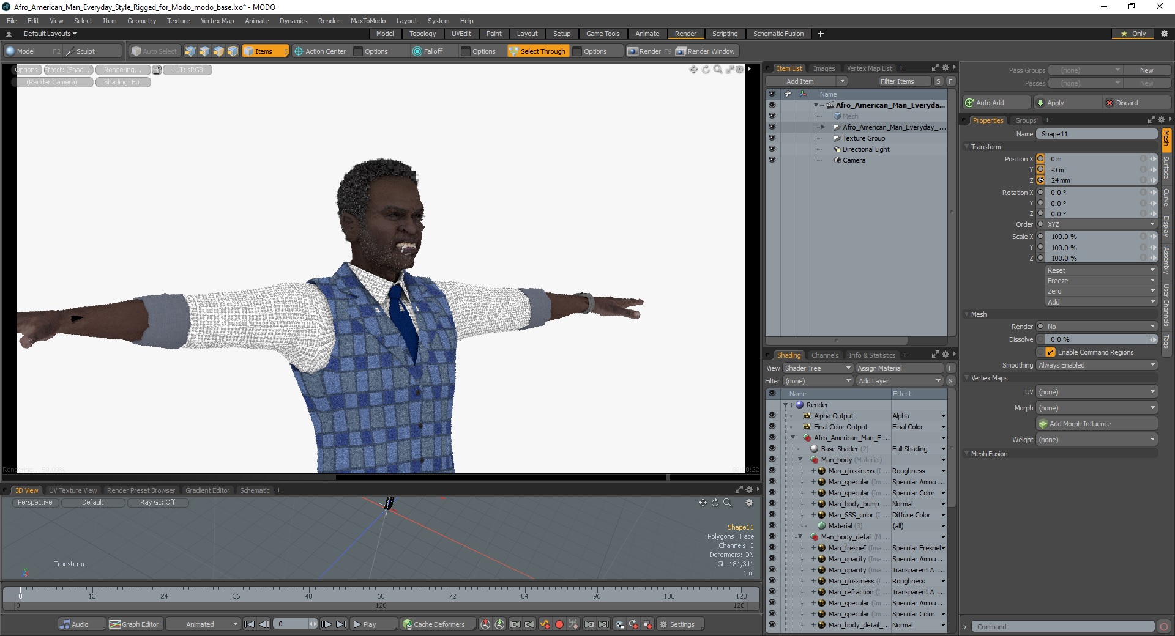
Task: Enable Select Through mode
Action: pos(537,51)
